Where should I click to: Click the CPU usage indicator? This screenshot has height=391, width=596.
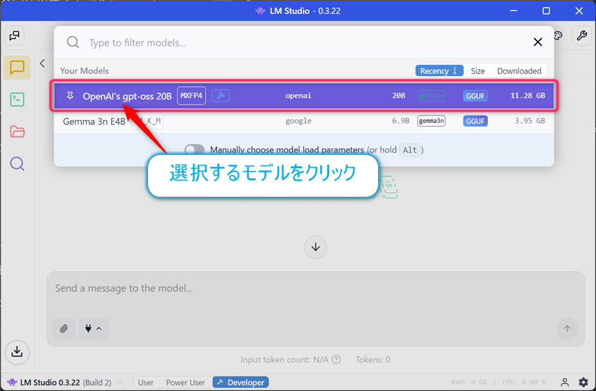pyautogui.click(x=524, y=382)
